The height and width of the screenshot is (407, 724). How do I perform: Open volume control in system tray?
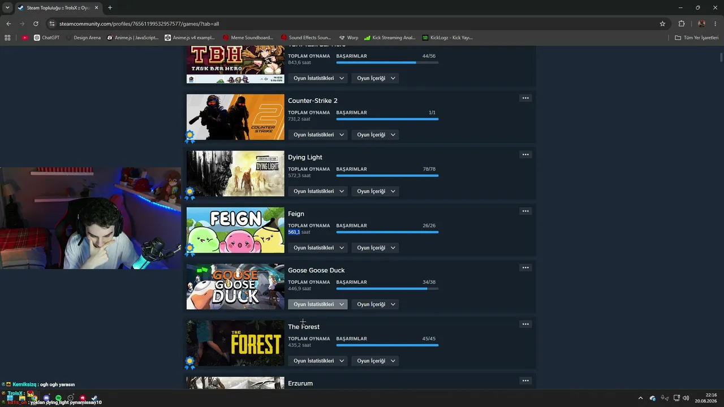coord(686,398)
